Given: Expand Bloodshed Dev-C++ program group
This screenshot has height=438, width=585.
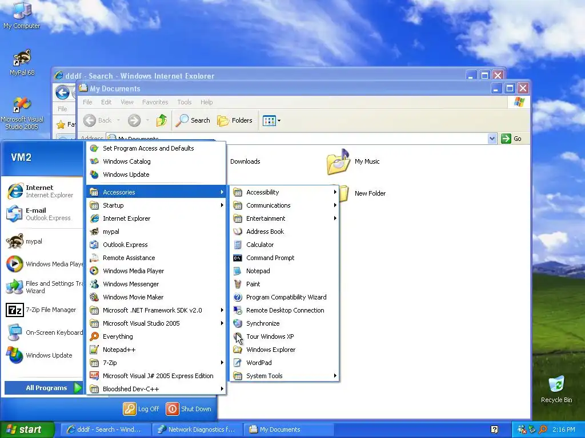Looking at the screenshot, I should click(157, 389).
